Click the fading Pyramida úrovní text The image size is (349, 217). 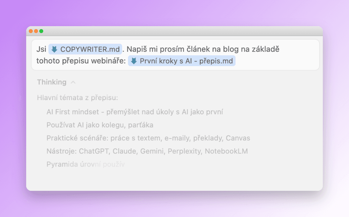85,164
